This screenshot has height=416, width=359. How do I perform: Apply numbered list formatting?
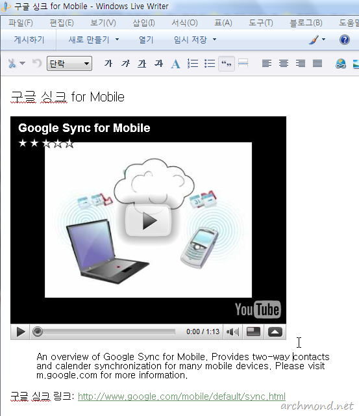click(x=193, y=64)
